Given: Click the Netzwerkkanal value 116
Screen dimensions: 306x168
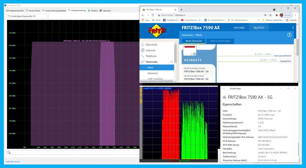Looking at the screenshot, I should point(259,126).
